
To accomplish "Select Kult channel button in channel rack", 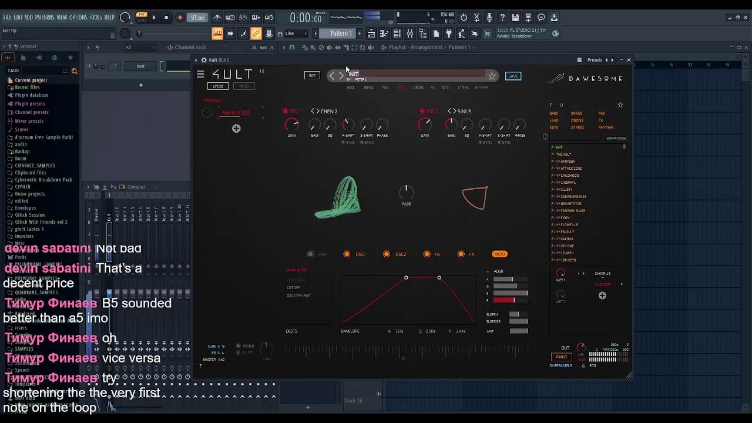I will click(140, 66).
